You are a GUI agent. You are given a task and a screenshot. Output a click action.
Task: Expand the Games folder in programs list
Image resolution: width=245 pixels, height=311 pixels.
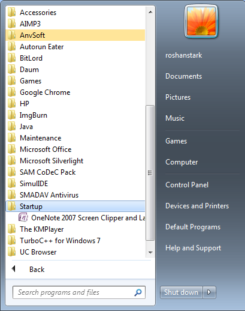click(x=75, y=81)
